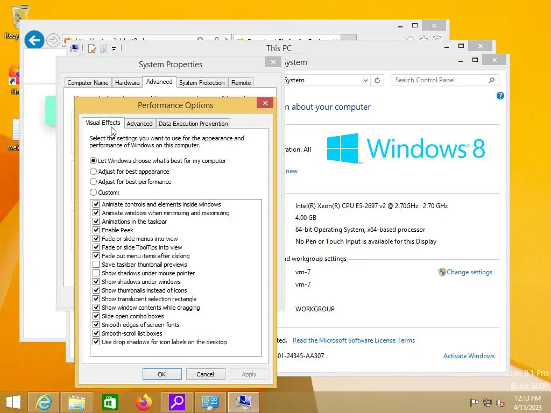
Task: Uncheck Smooth edges of screen fonts
Action: click(96, 325)
